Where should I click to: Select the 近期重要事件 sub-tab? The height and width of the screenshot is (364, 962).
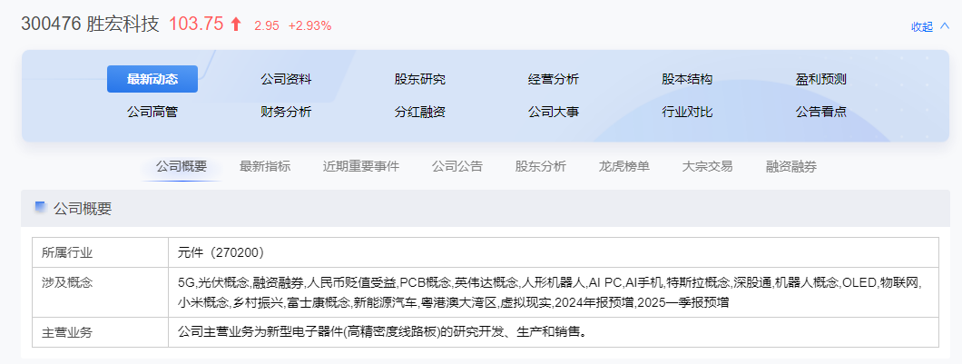coord(361,166)
